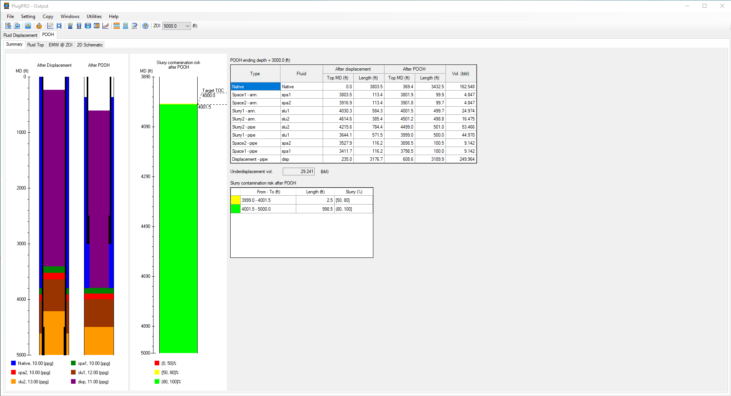
Task: Open the EMW @ ZOI tab
Action: point(60,45)
